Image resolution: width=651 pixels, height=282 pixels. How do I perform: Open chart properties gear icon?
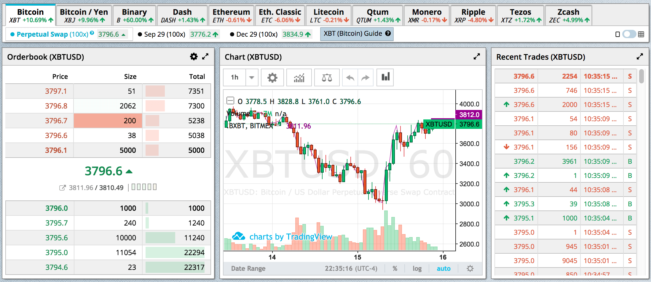pos(272,78)
